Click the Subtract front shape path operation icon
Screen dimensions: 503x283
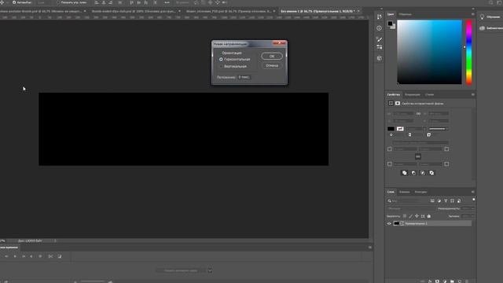413,173
